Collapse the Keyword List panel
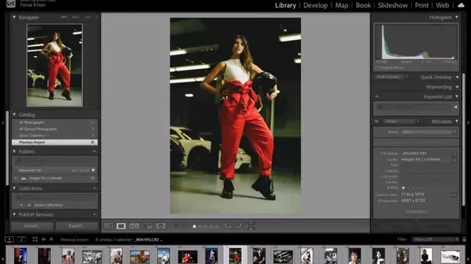Screen dimensions: 471x264 (456, 96)
